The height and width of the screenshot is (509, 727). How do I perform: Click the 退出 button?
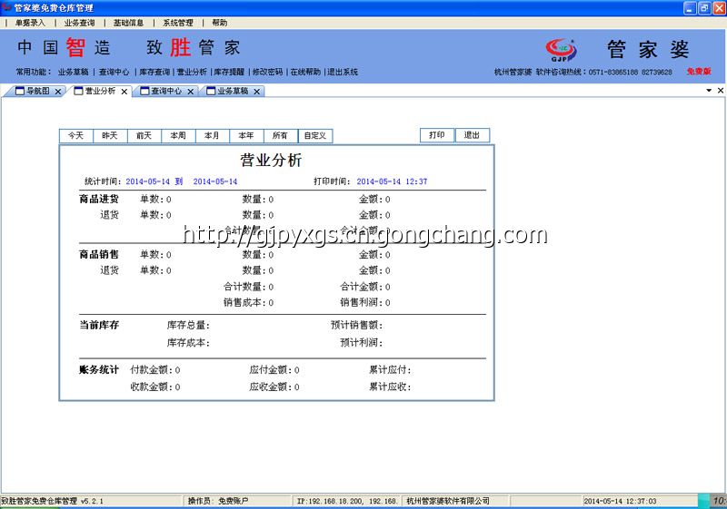point(472,135)
